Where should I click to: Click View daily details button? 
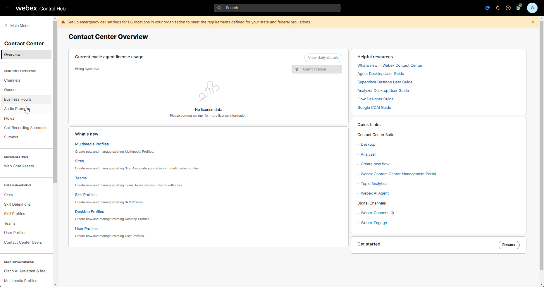(323, 58)
